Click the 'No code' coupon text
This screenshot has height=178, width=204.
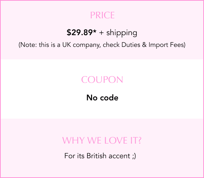[x=102, y=97]
